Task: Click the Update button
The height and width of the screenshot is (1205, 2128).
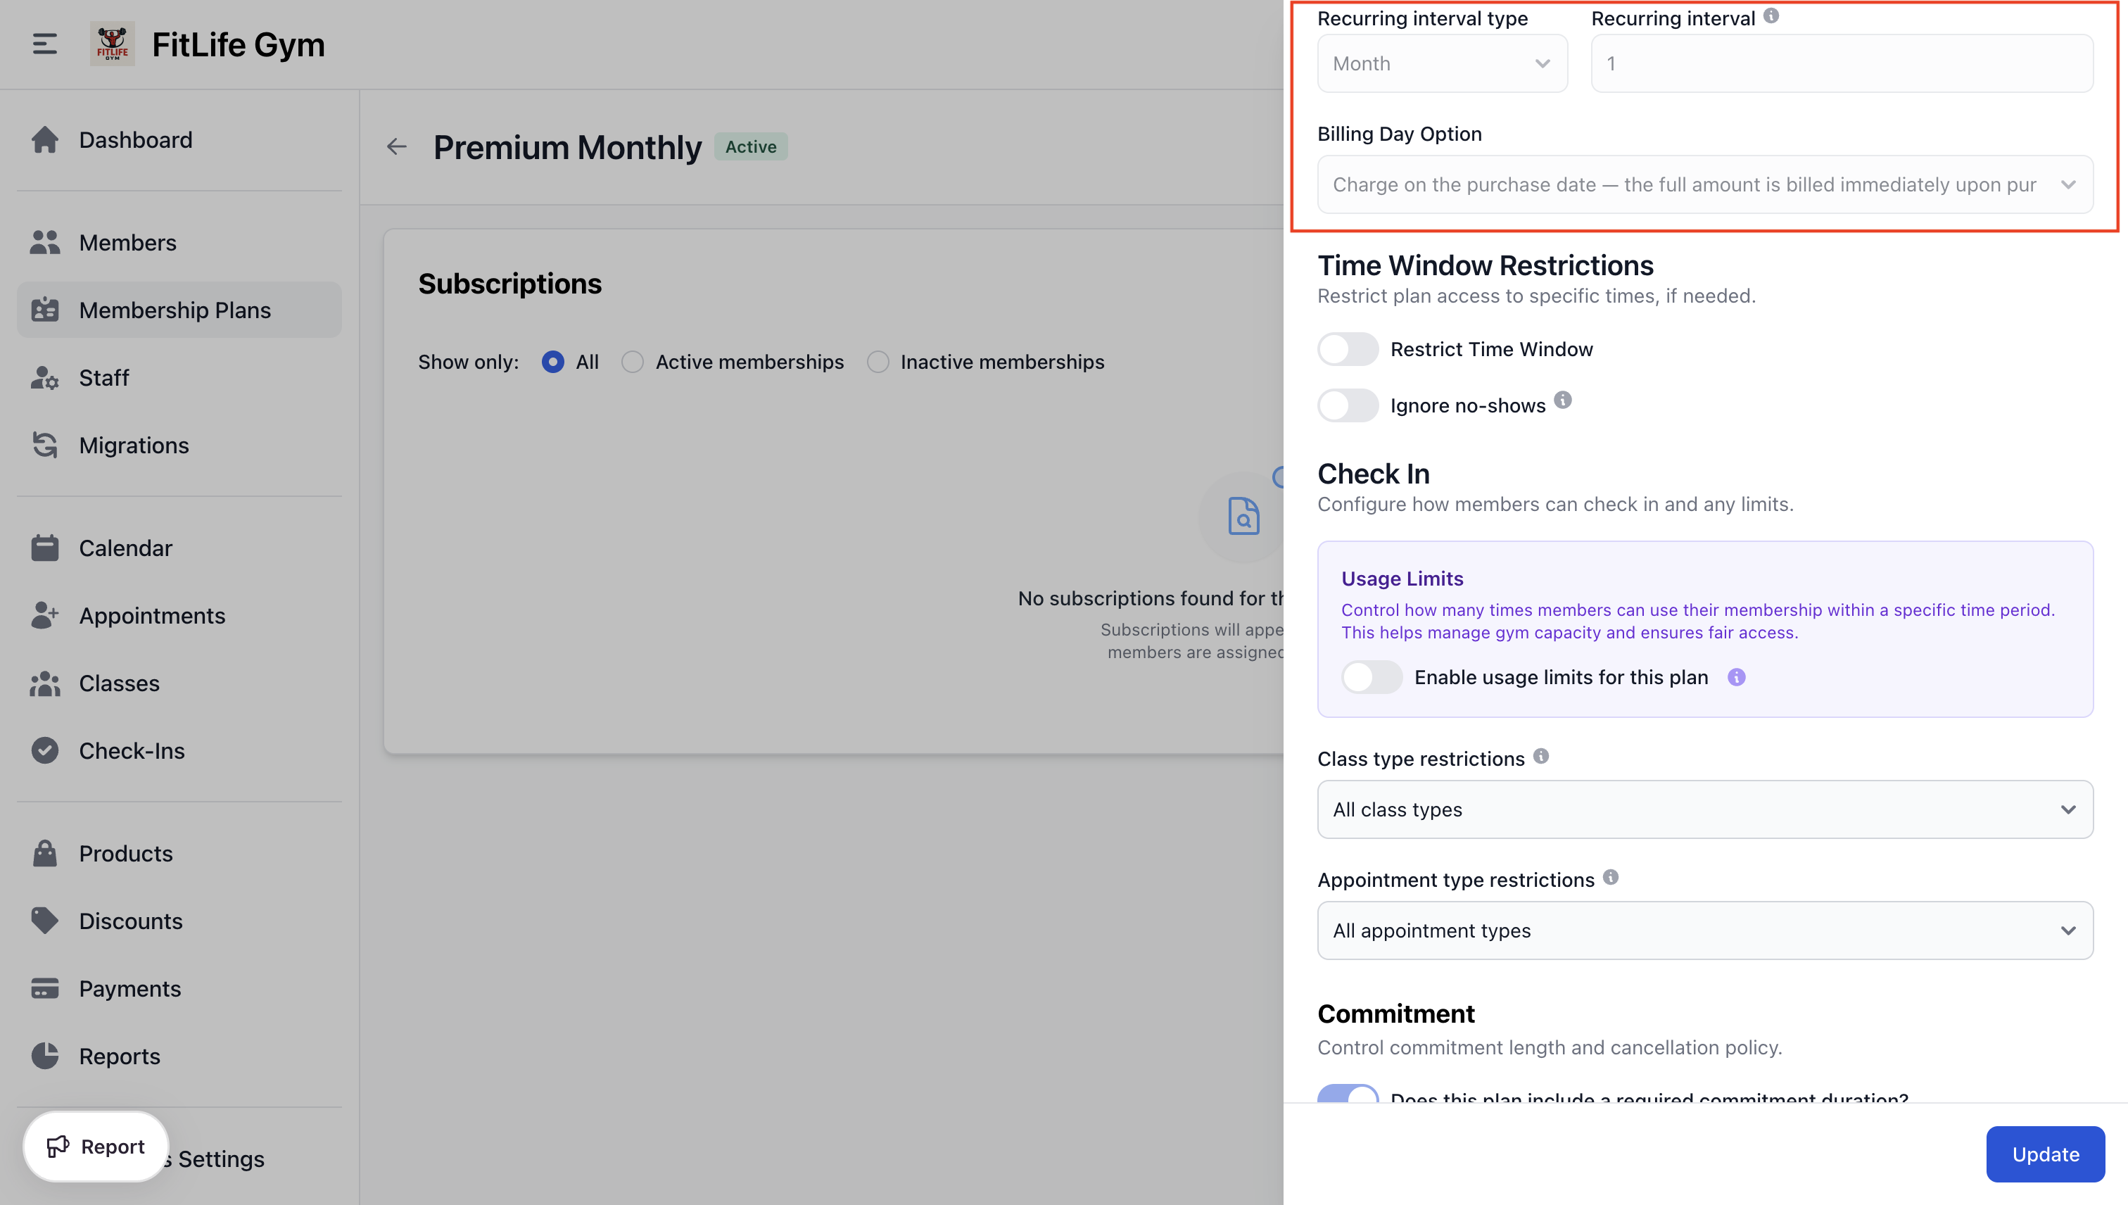Action: pos(2044,1154)
